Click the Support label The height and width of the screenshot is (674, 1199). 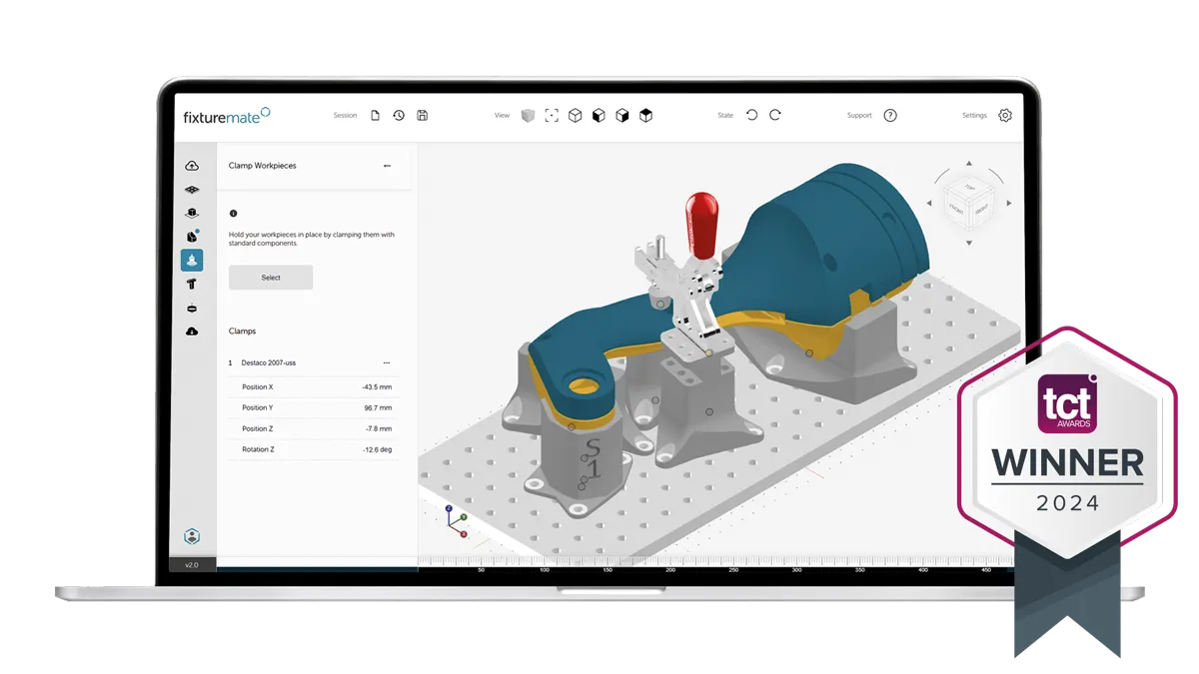pos(859,116)
